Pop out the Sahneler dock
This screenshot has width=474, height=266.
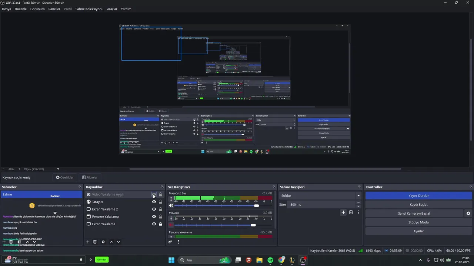tap(80, 187)
